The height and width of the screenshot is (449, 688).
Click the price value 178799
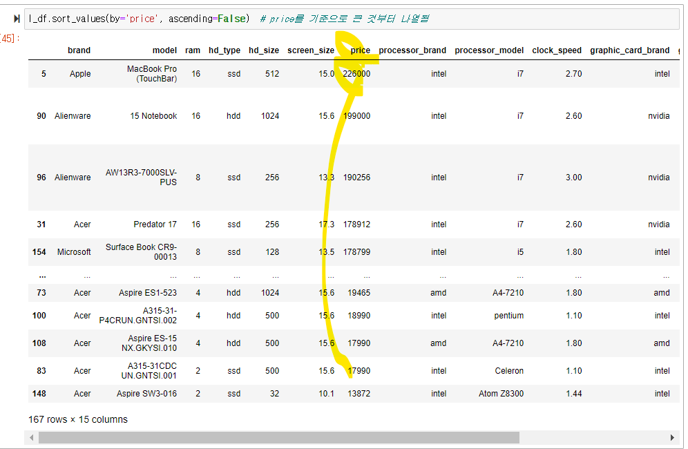tap(356, 252)
